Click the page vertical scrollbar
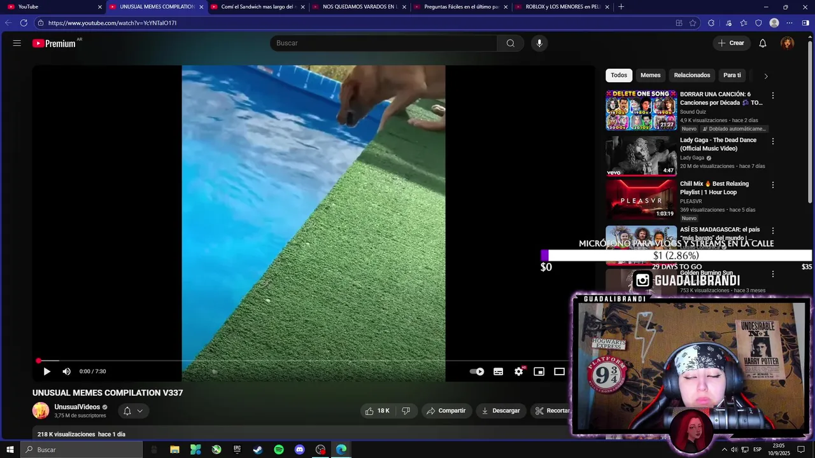Viewport: 815px width, 458px height. tap(810, 121)
